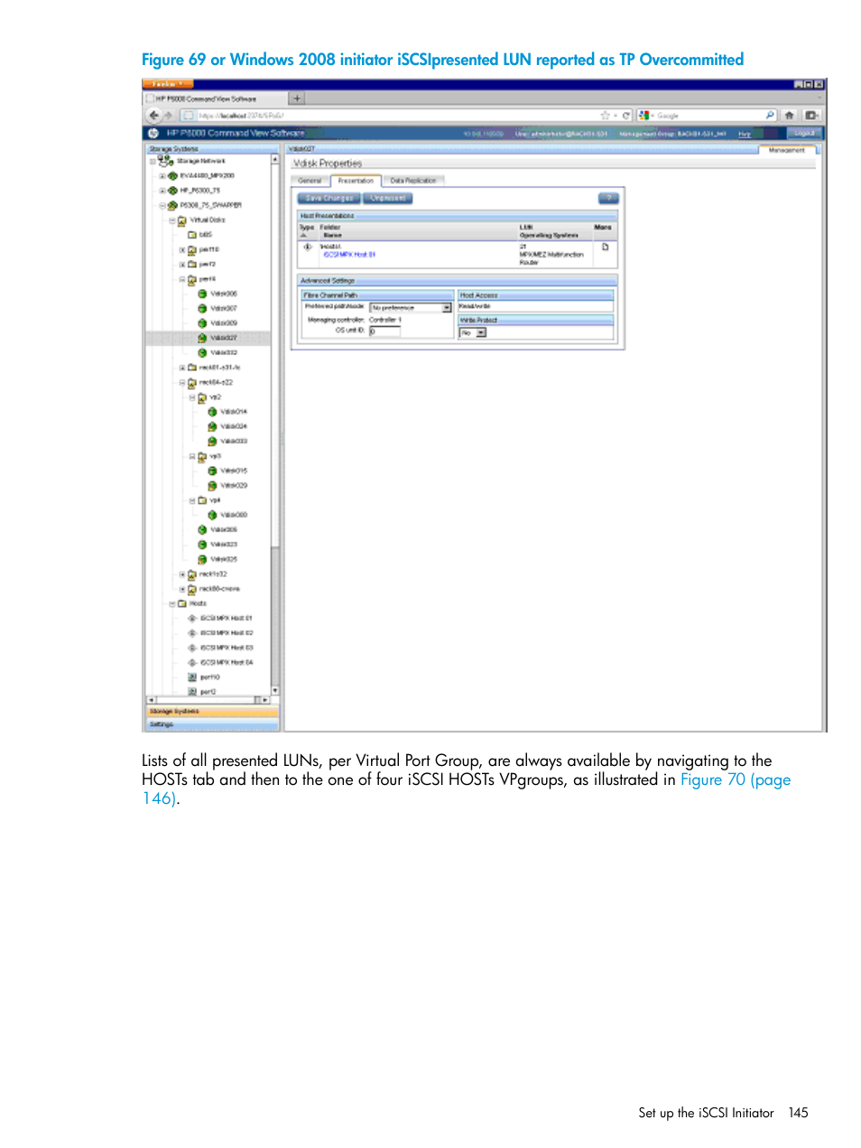Click the More details page icon in Host Presentations
The width and height of the screenshot is (861, 1148).
(x=605, y=247)
